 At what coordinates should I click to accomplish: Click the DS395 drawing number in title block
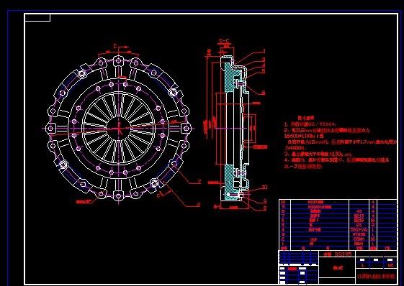click(x=344, y=254)
